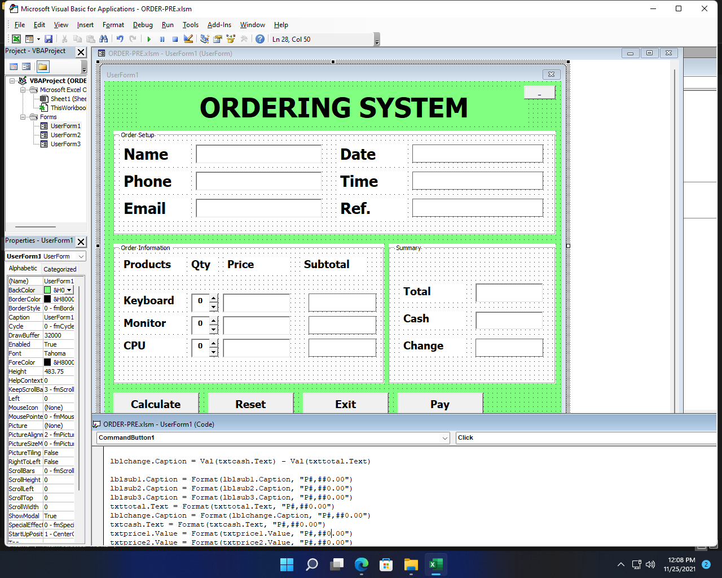Click the BorderColor black swatch

pyautogui.click(x=47, y=299)
